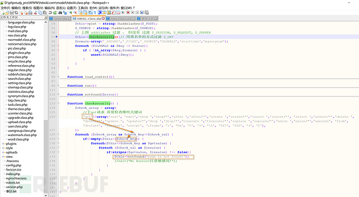359x197 pixels.
Task: Click the Zoom In magnifier icon
Action: point(70,13)
